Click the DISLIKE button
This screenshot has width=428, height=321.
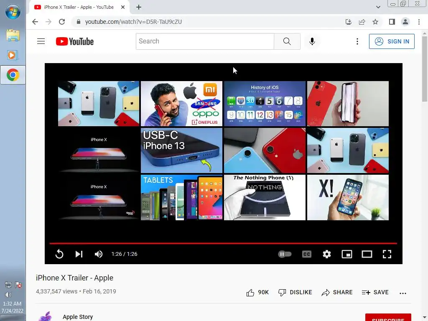pos(295,292)
